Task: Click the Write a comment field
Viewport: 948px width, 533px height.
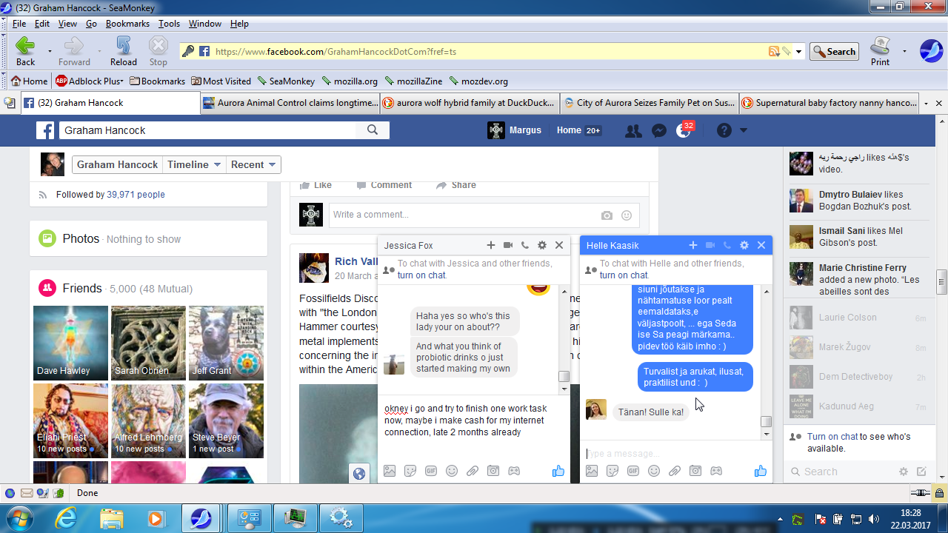Action: pyautogui.click(x=463, y=215)
